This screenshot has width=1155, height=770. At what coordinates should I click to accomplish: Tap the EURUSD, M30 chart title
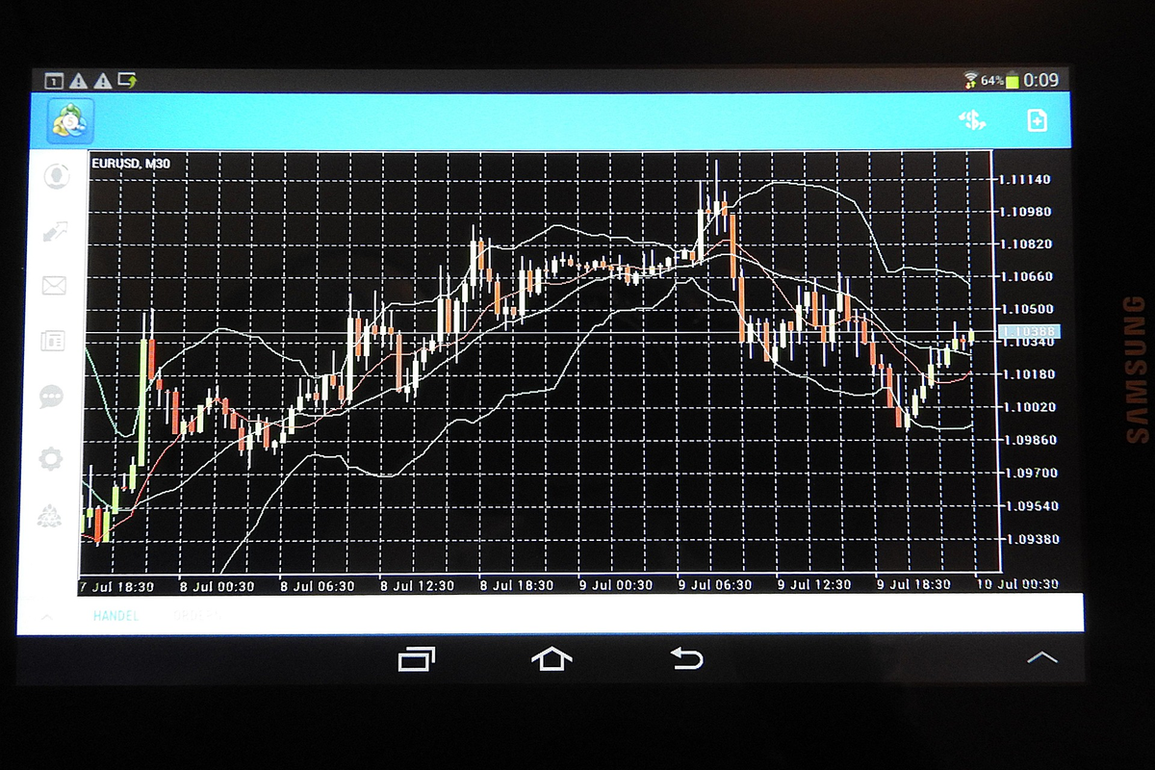pos(131,164)
